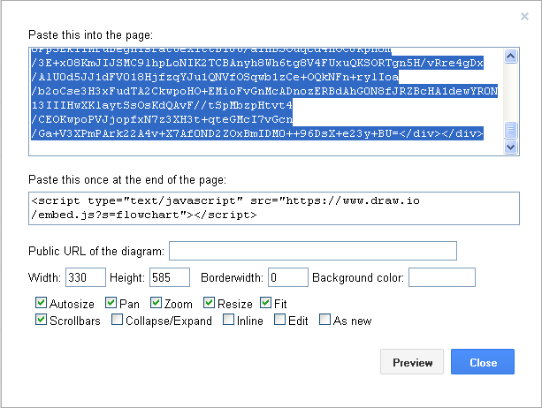The height and width of the screenshot is (408, 542).
Task: Toggle the Autosize checkbox
Action: pyautogui.click(x=41, y=303)
